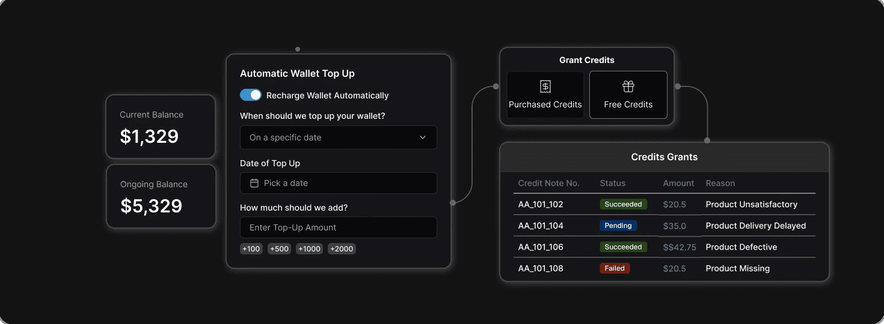Open the 'On a specific date' dropdown

click(x=338, y=137)
